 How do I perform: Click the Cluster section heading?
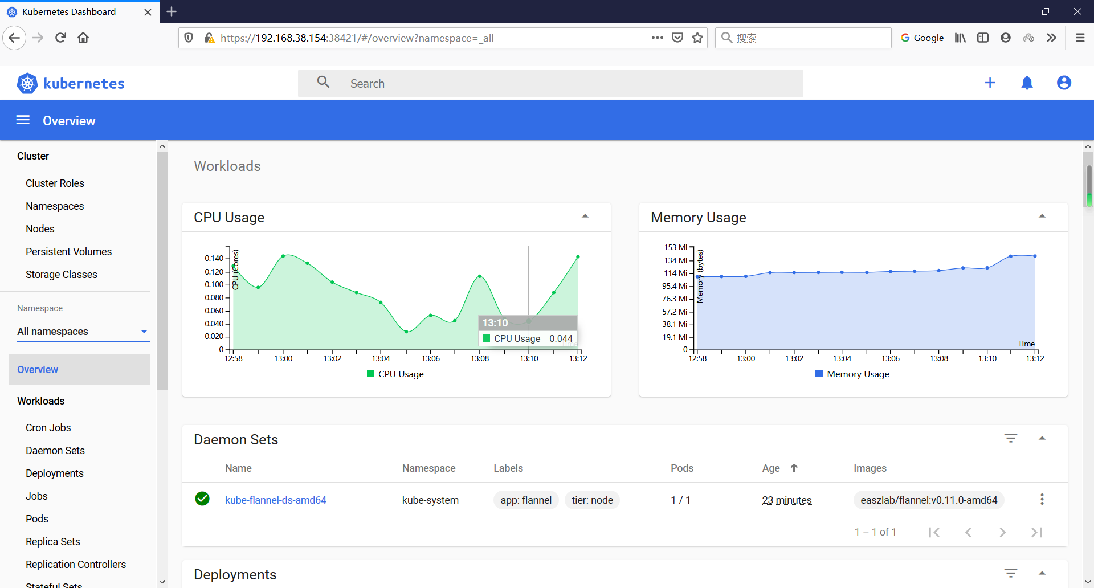click(33, 156)
